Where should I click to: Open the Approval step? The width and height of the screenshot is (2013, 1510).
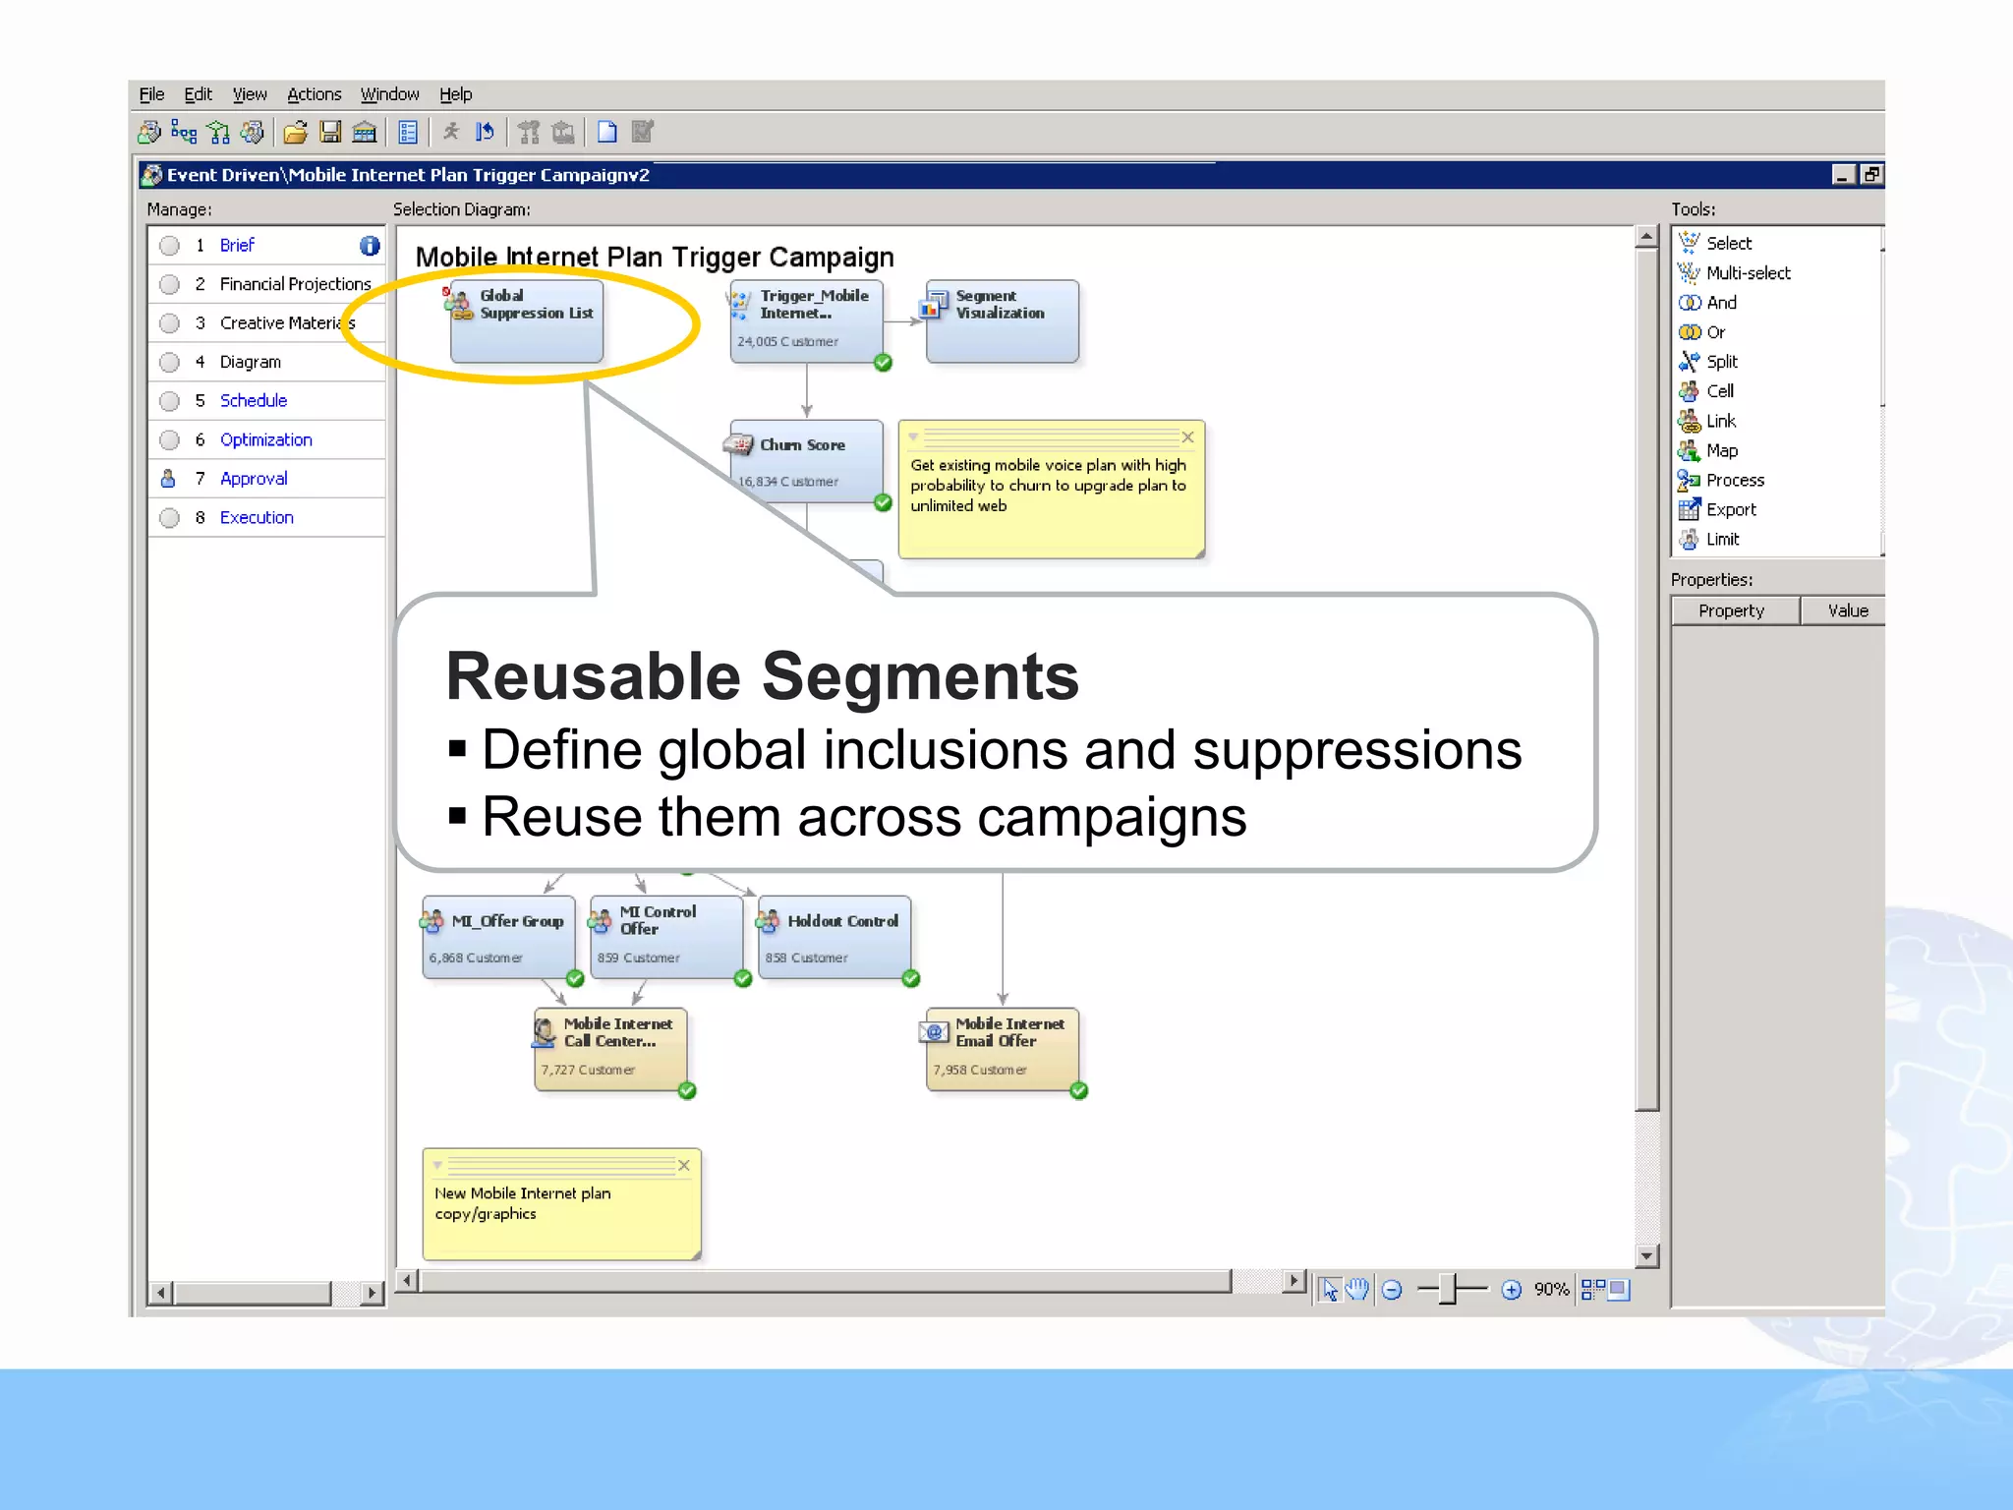pos(254,479)
